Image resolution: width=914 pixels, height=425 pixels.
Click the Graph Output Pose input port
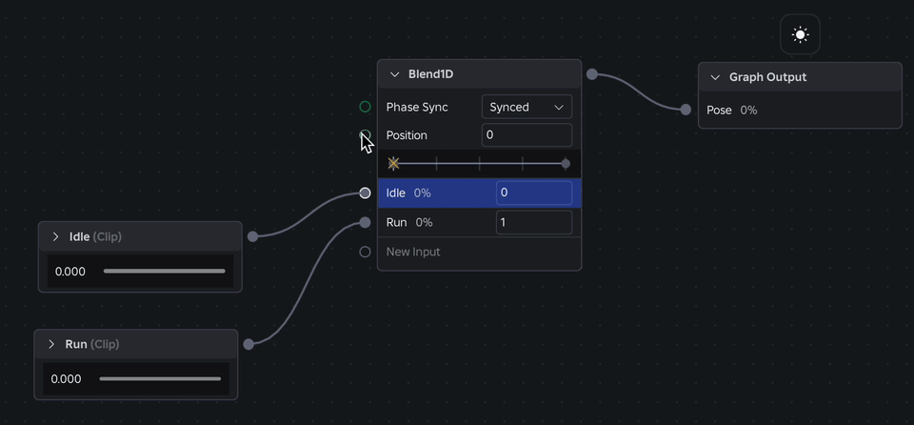click(x=686, y=110)
